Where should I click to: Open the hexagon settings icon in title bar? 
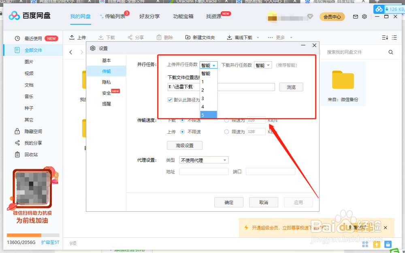[364, 17]
